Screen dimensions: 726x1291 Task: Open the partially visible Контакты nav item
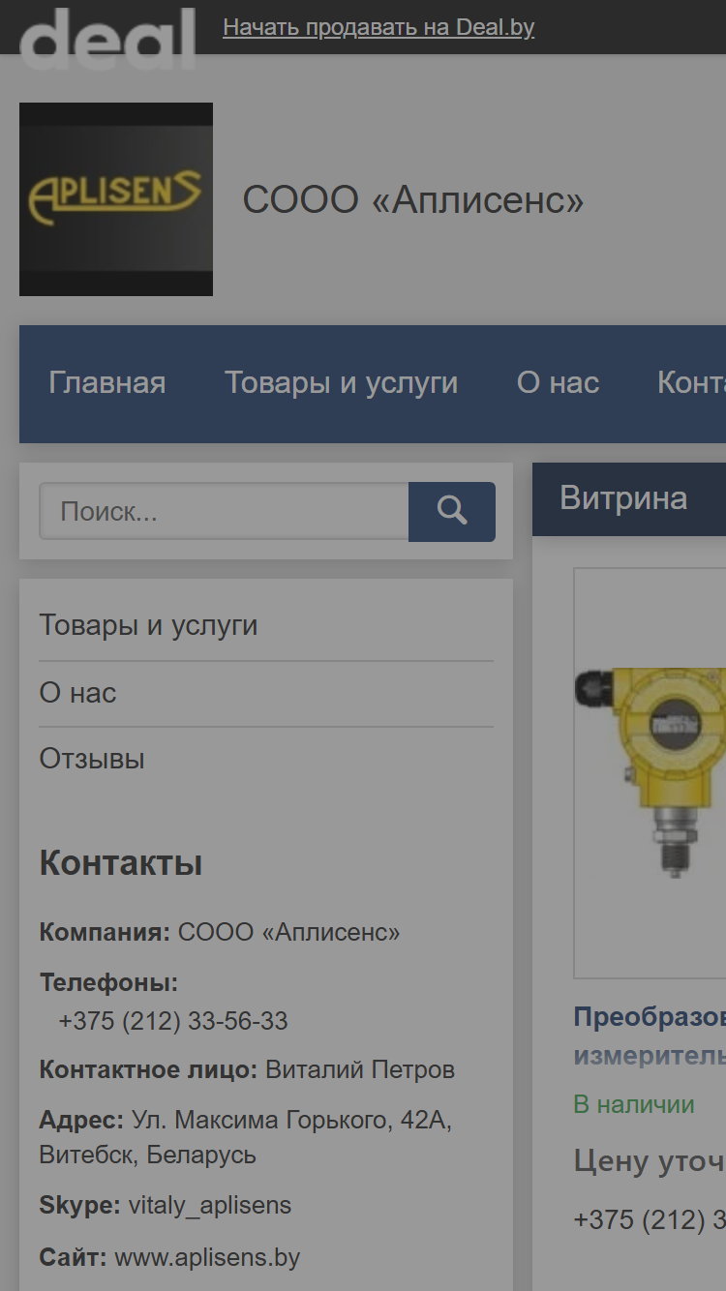coord(691,383)
